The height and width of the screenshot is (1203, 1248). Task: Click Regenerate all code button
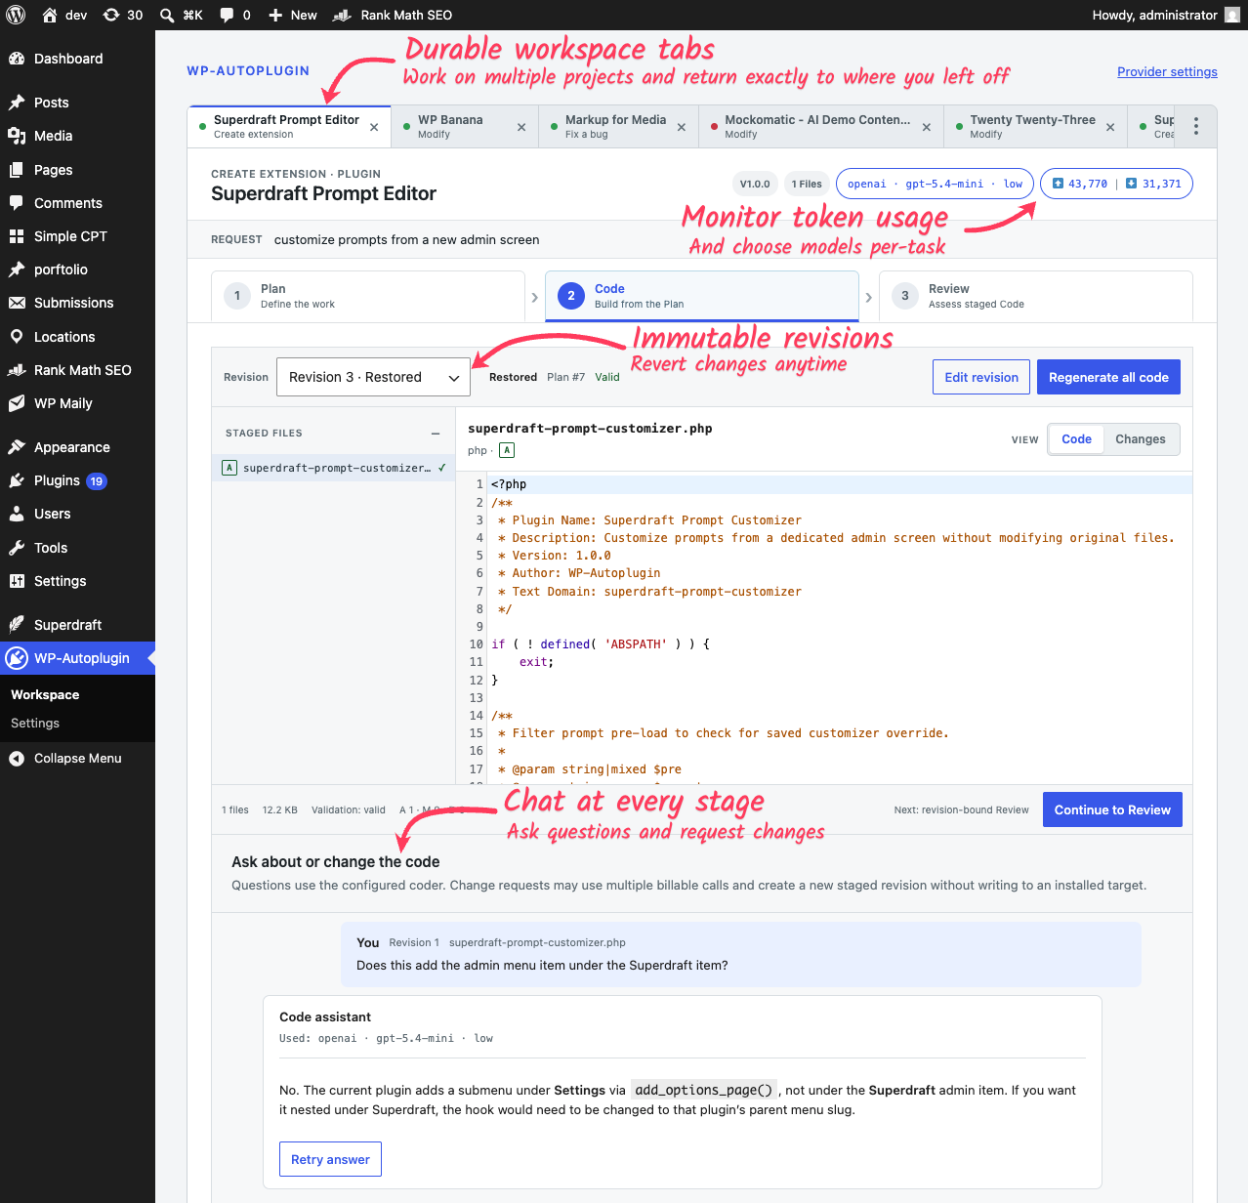(x=1108, y=377)
